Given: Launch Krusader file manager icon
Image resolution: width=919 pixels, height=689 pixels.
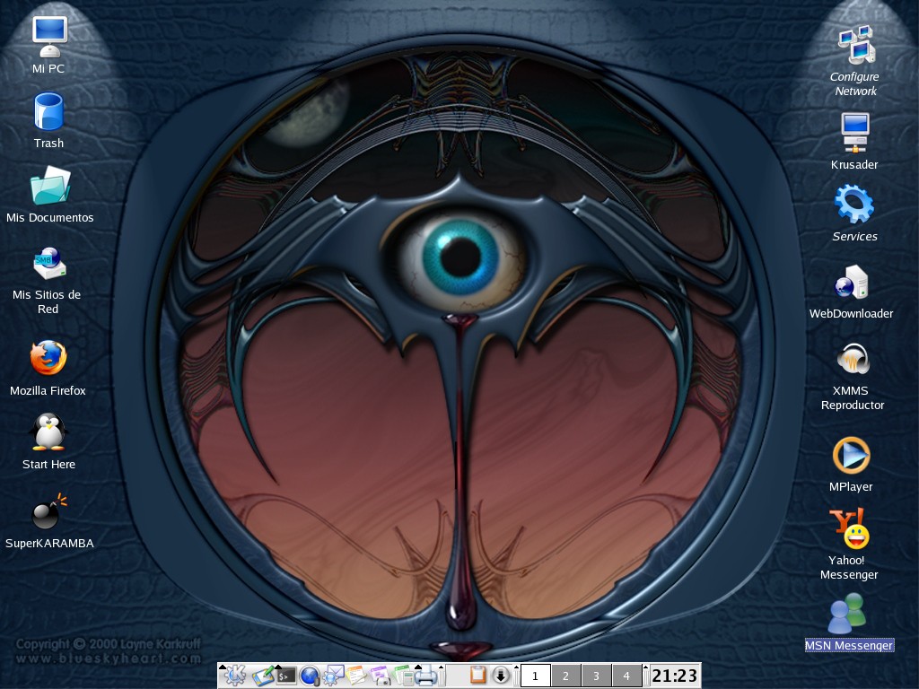Looking at the screenshot, I should coord(855,133).
